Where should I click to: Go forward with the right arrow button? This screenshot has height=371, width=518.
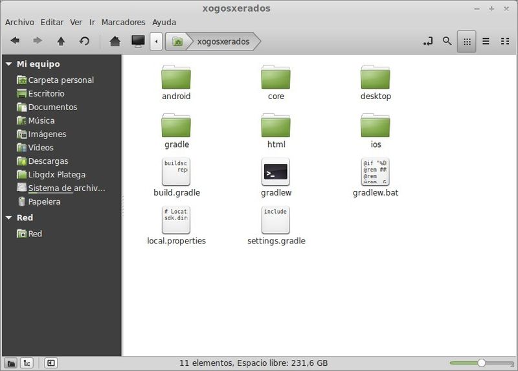38,41
